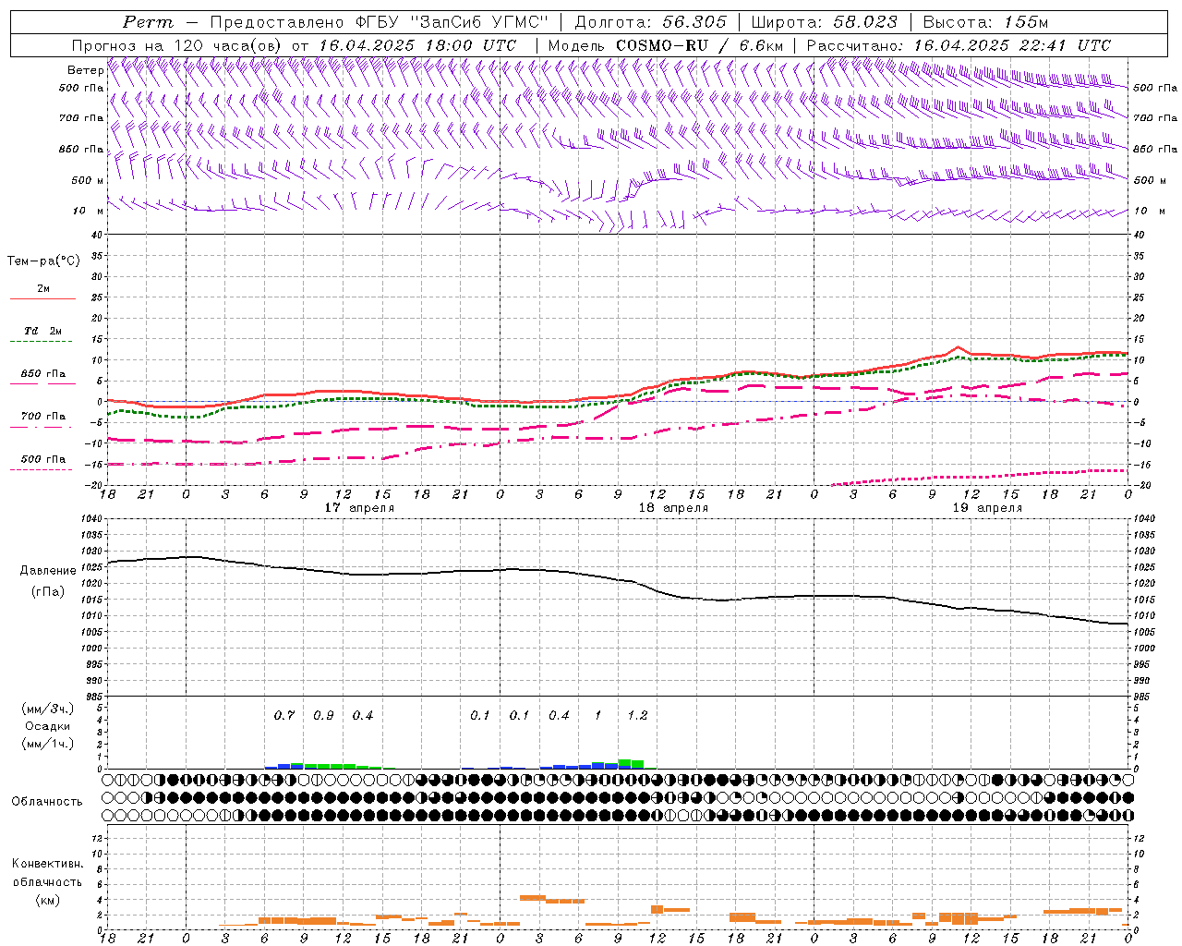Click the "Долгота: 56.305" header field
This screenshot has height=946, width=1182.
tap(650, 22)
